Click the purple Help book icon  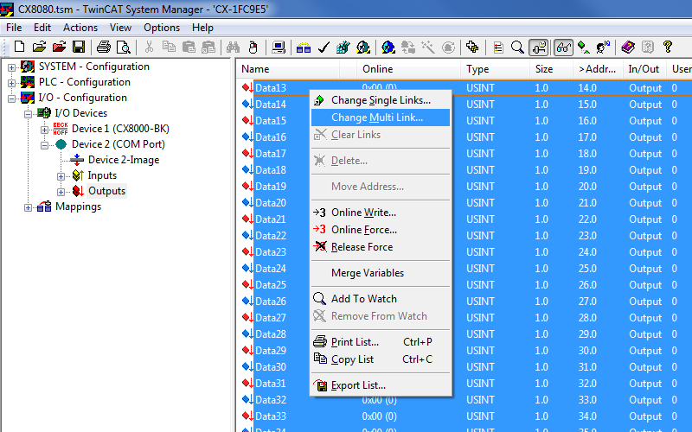tap(628, 47)
